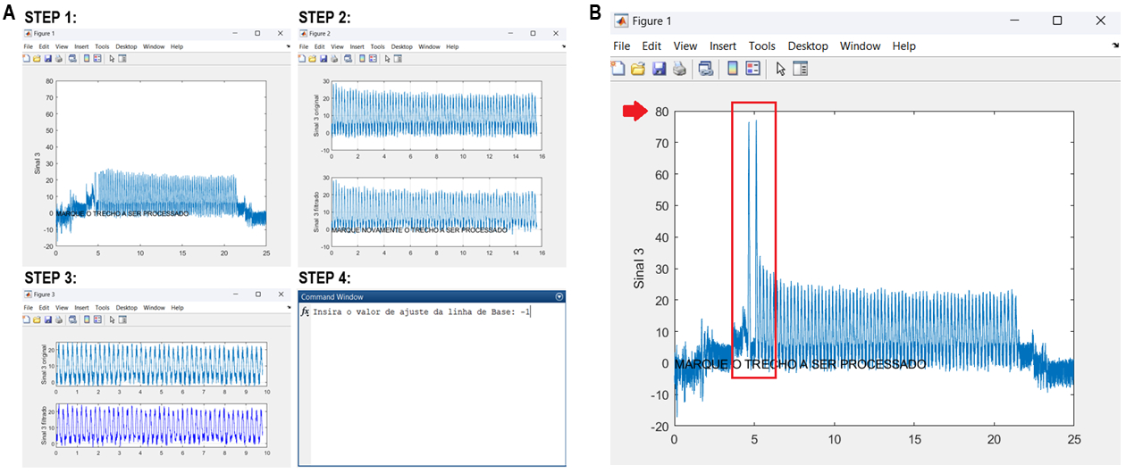
Task: Insert Legend icon in panel B toolbar
Action: click(752, 68)
